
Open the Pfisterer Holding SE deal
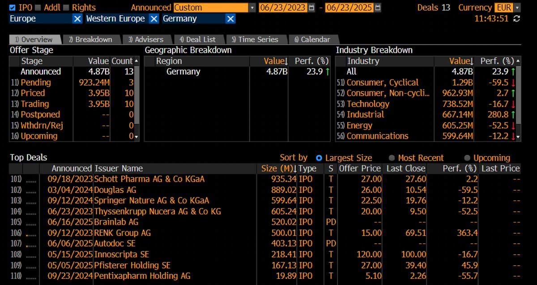coord(132,265)
